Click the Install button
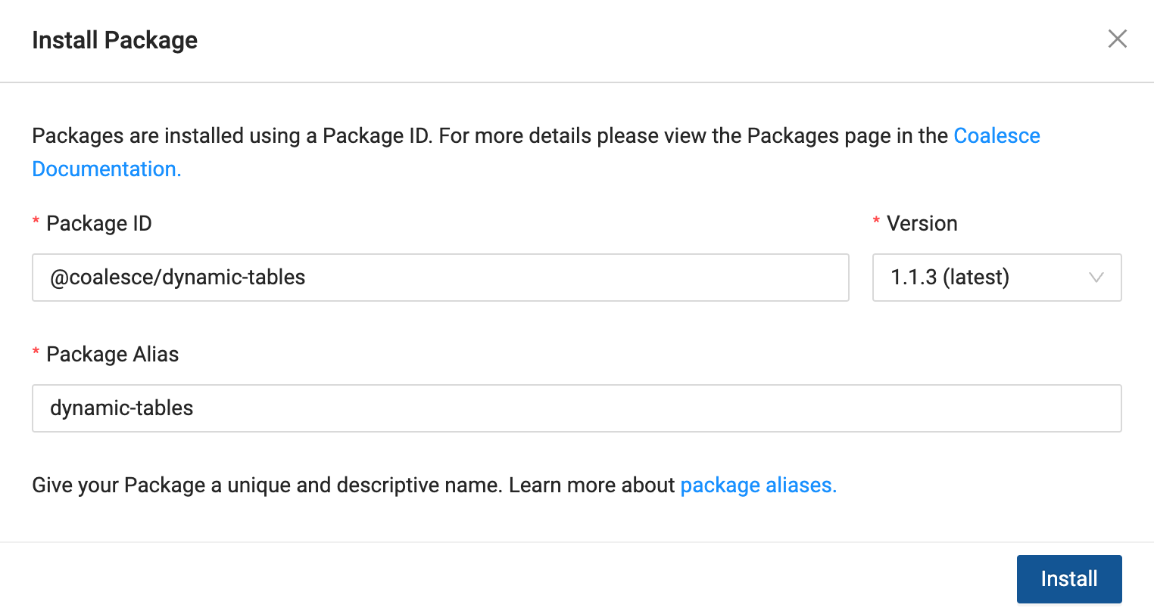 [x=1068, y=579]
